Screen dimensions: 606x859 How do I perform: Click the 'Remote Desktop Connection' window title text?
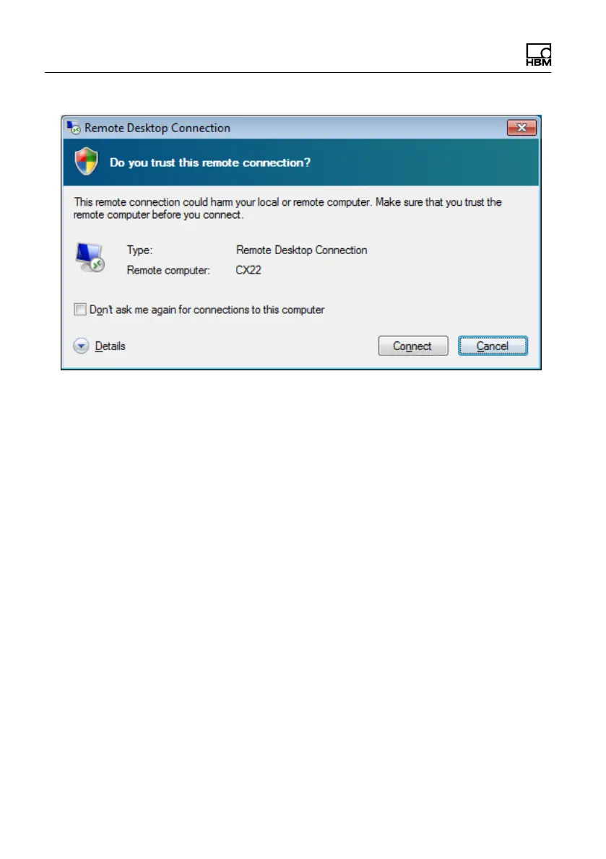pos(157,128)
